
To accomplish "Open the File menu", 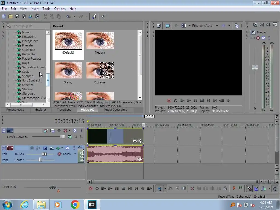I will [4, 9].
